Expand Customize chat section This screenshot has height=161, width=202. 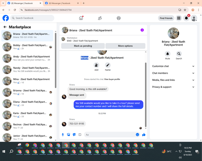pos(173,66)
